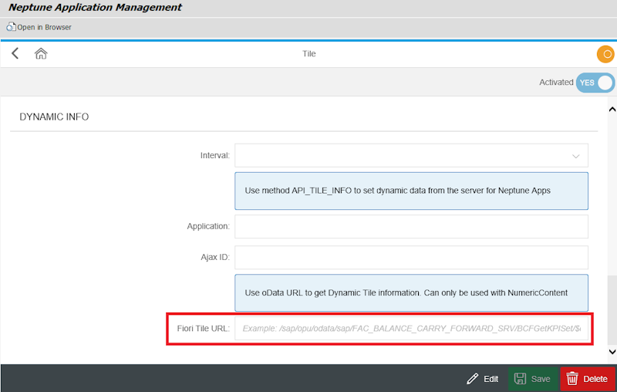This screenshot has height=392, width=617.
Task: Click the DYNAMIC INFO section header
Action: tap(54, 117)
